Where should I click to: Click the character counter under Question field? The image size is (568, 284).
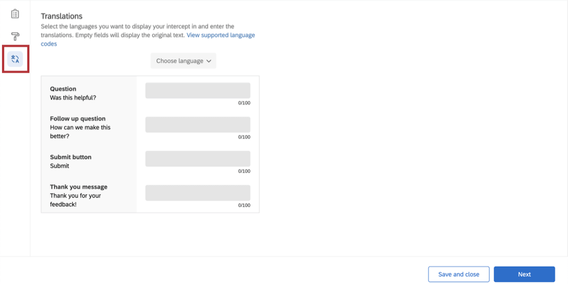click(244, 103)
